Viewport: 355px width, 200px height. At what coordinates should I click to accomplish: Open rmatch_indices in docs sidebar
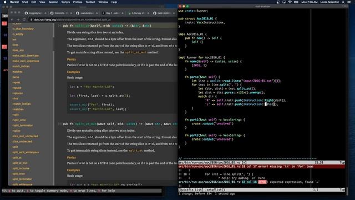tap(22, 104)
